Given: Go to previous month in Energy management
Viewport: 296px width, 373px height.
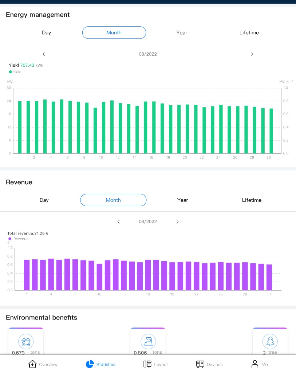Looking at the screenshot, I should click(44, 54).
